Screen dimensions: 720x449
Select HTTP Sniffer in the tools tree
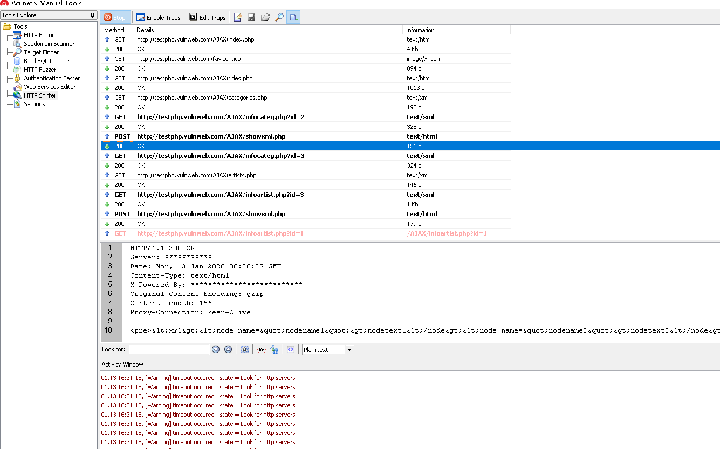[x=40, y=95]
